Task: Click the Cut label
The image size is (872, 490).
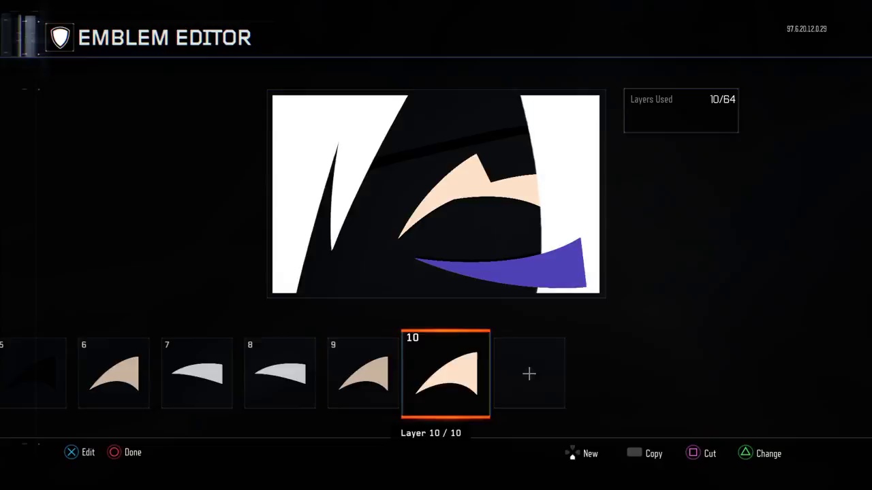Action: tap(710, 453)
